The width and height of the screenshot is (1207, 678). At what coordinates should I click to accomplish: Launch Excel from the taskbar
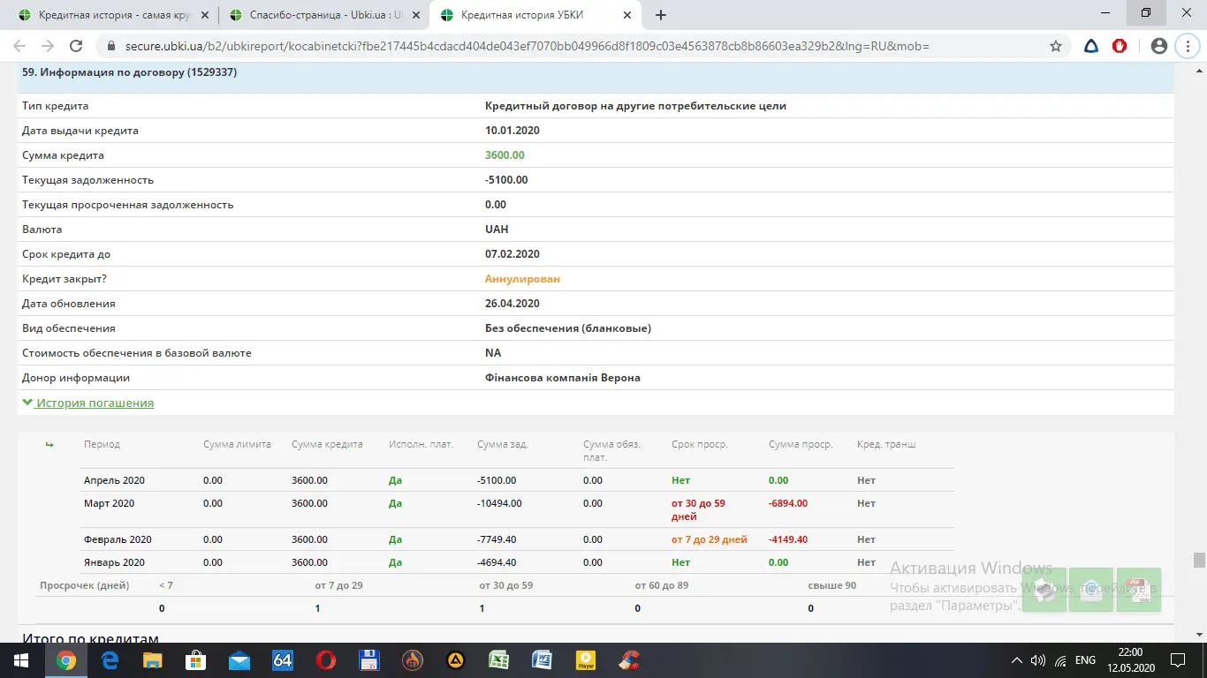point(498,660)
